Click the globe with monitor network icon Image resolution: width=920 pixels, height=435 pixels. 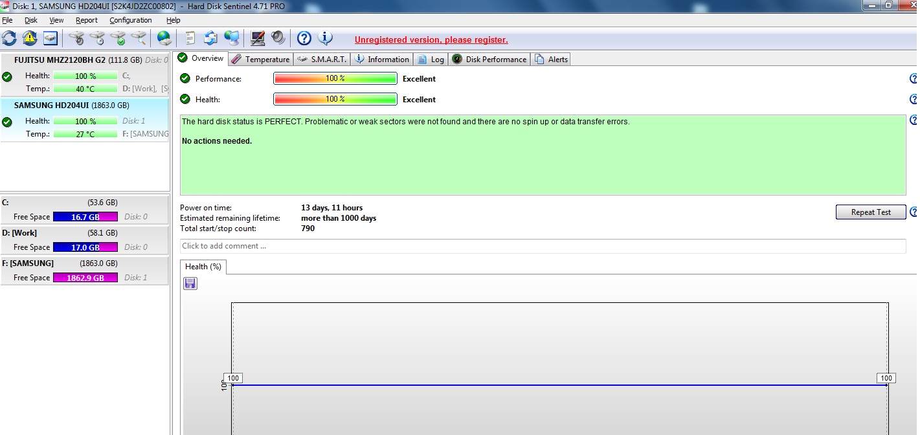[232, 38]
